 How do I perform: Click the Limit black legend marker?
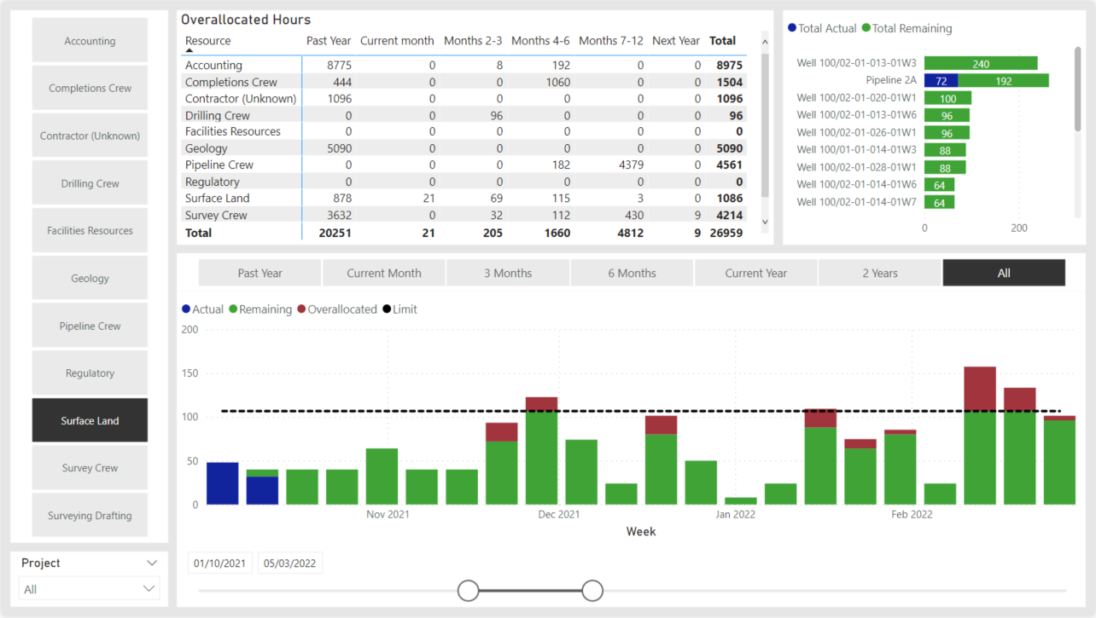coord(387,309)
